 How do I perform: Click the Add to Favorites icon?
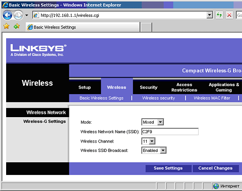(x=17, y=26)
